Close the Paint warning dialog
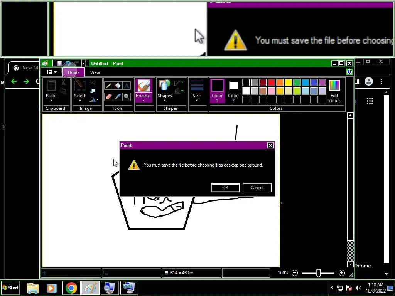The width and height of the screenshot is (395, 296). point(270,145)
